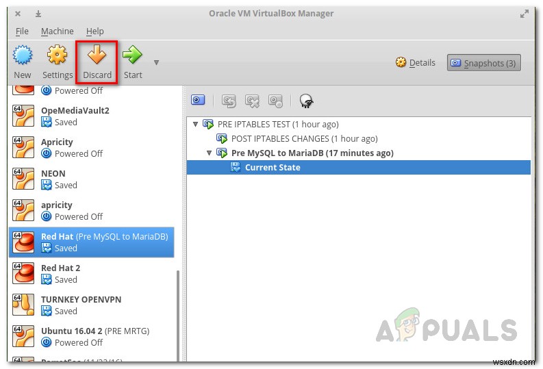The height and width of the screenshot is (369, 543).
Task: Click OpeMediaVault2 Saved status icon
Action: tap(47, 122)
